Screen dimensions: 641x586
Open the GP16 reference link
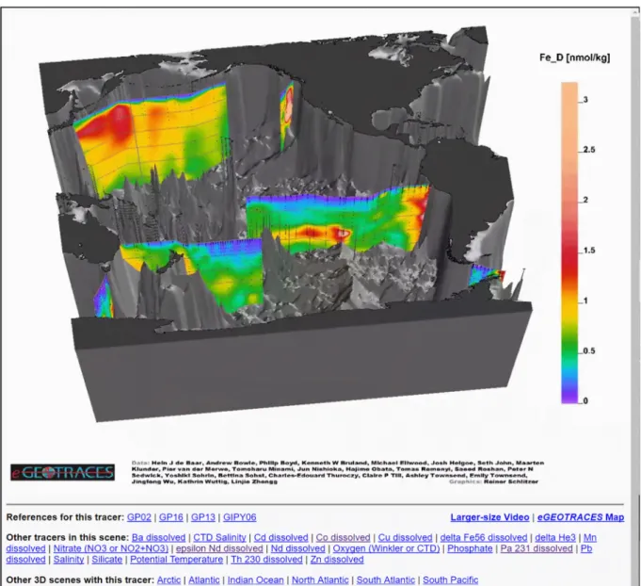tap(171, 517)
